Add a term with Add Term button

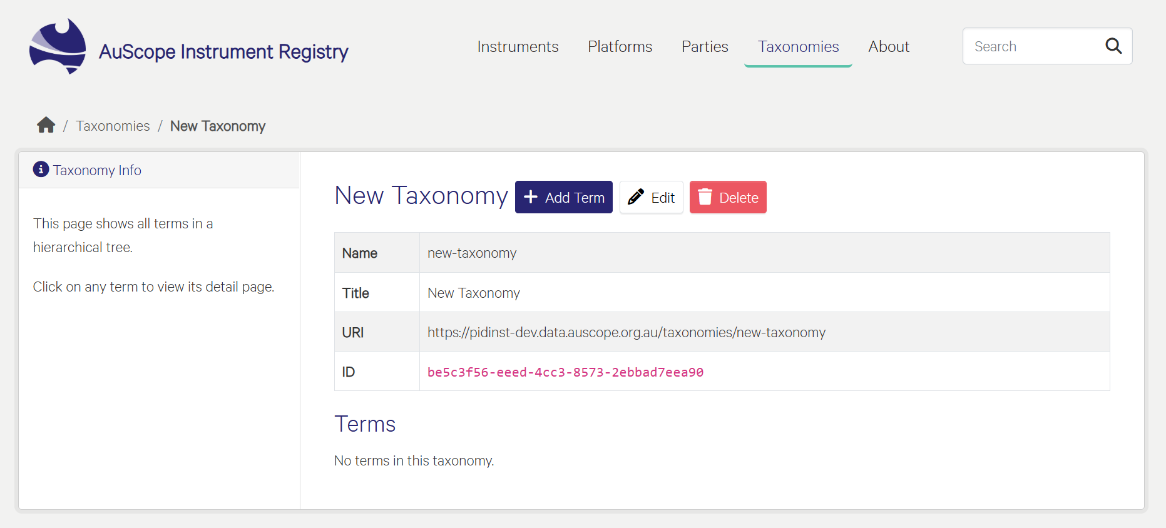(x=563, y=197)
